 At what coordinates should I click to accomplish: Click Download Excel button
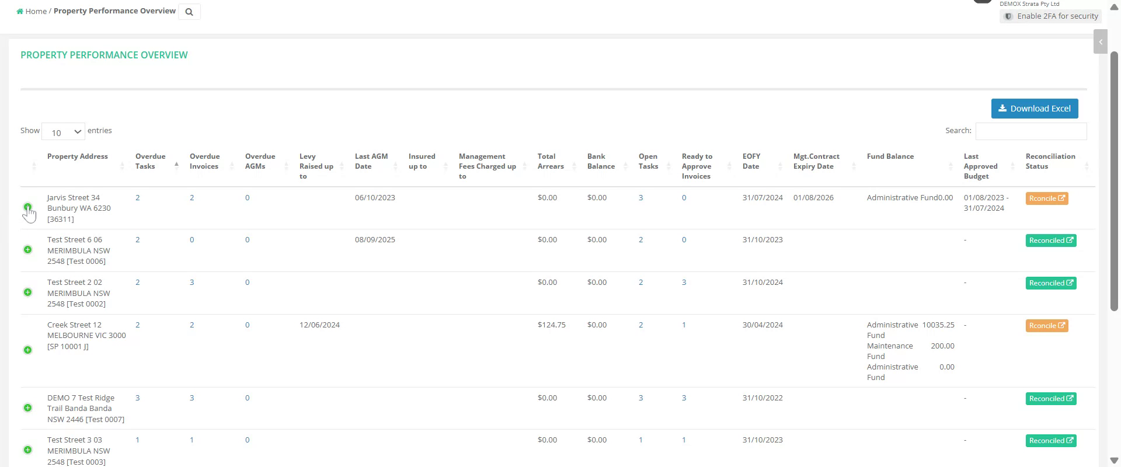point(1034,109)
